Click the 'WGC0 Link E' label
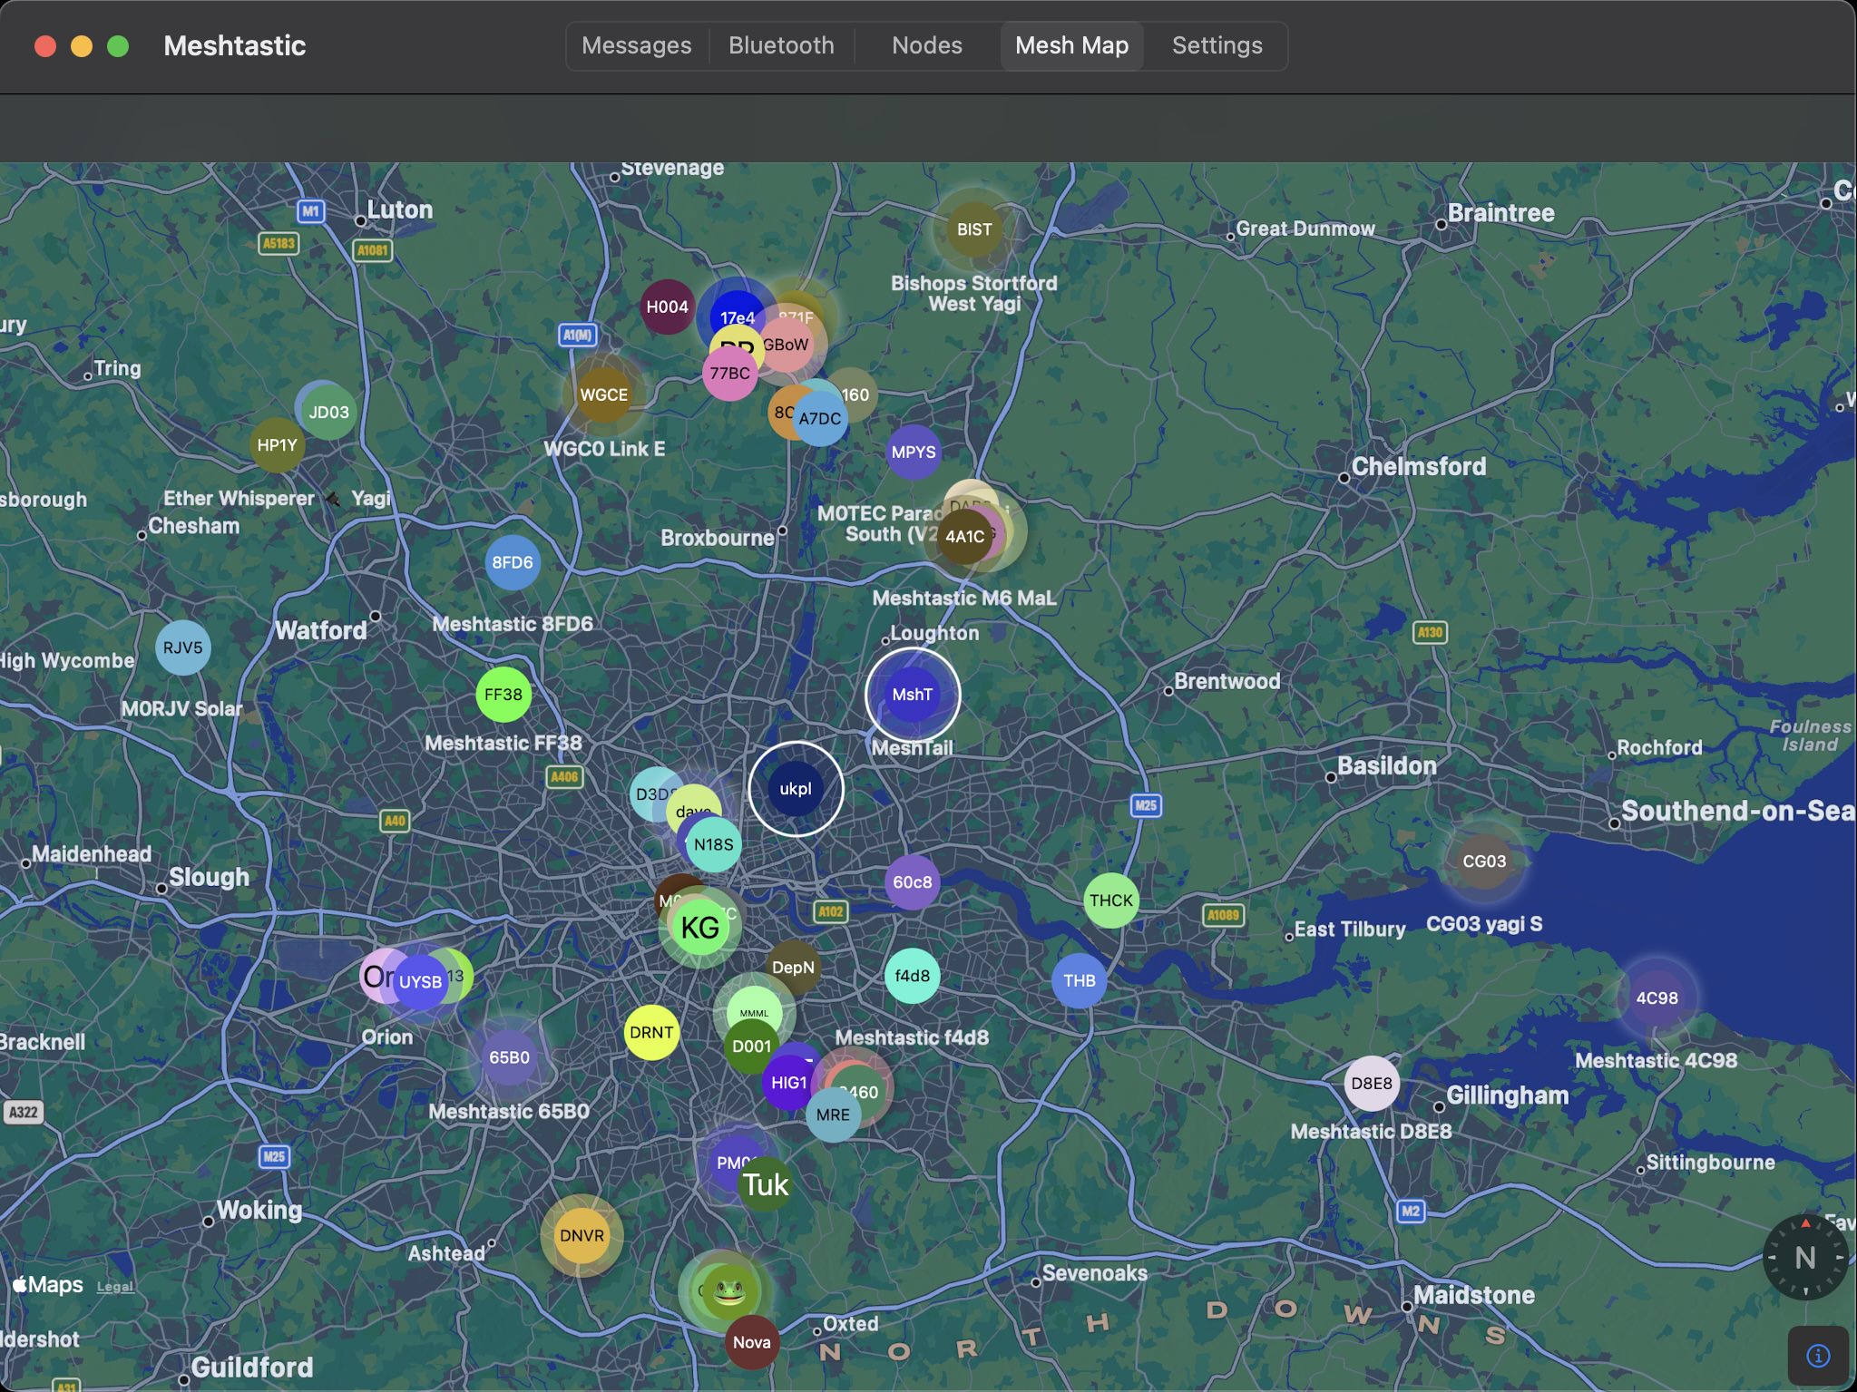 pyautogui.click(x=603, y=449)
